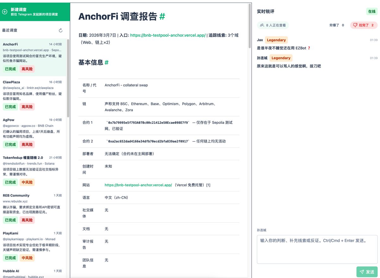Vote 夯爆了 on this report
This screenshot has width=380, height=278.
[337, 25]
